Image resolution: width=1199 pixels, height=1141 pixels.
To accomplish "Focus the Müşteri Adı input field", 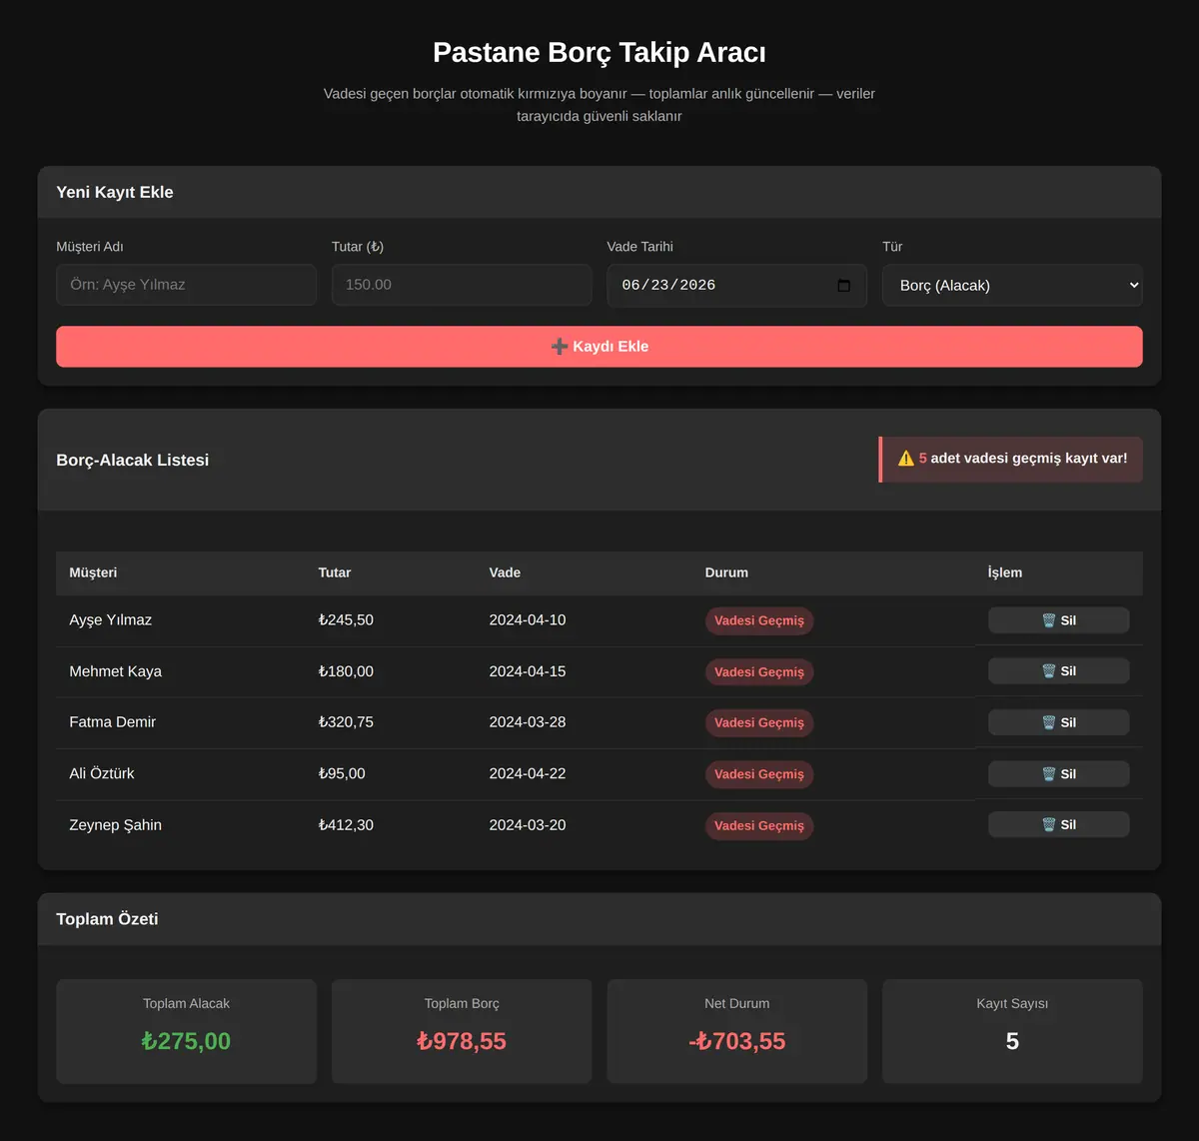I will tap(187, 285).
